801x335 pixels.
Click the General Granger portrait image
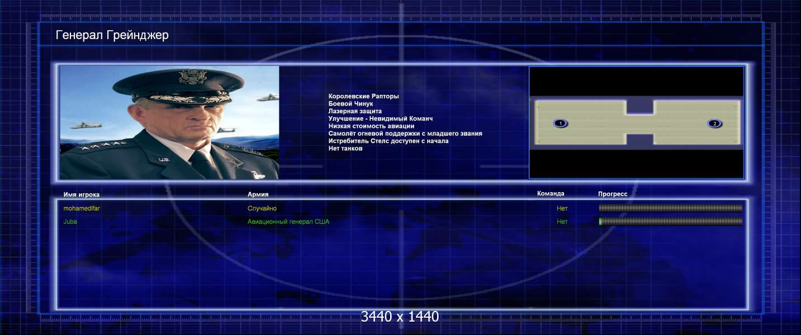point(169,122)
